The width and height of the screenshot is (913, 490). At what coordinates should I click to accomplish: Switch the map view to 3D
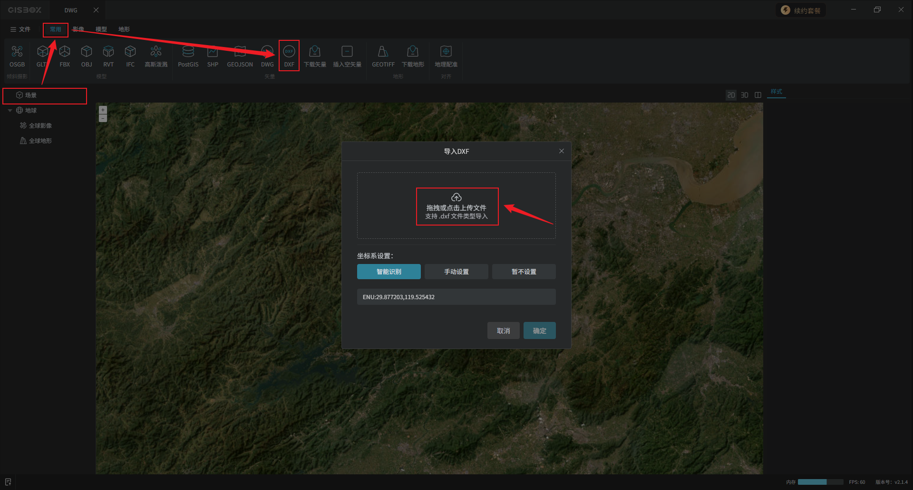tap(744, 95)
